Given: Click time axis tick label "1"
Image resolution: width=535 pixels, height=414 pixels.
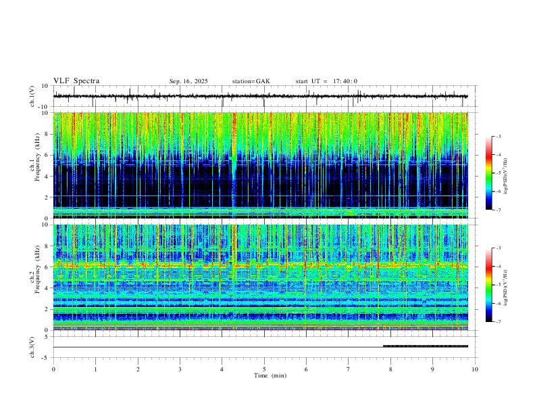Looking at the screenshot, I should (x=95, y=369).
